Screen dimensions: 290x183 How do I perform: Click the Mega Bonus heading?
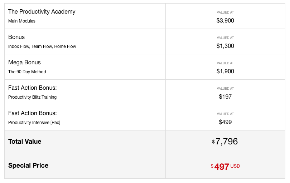(x=24, y=63)
